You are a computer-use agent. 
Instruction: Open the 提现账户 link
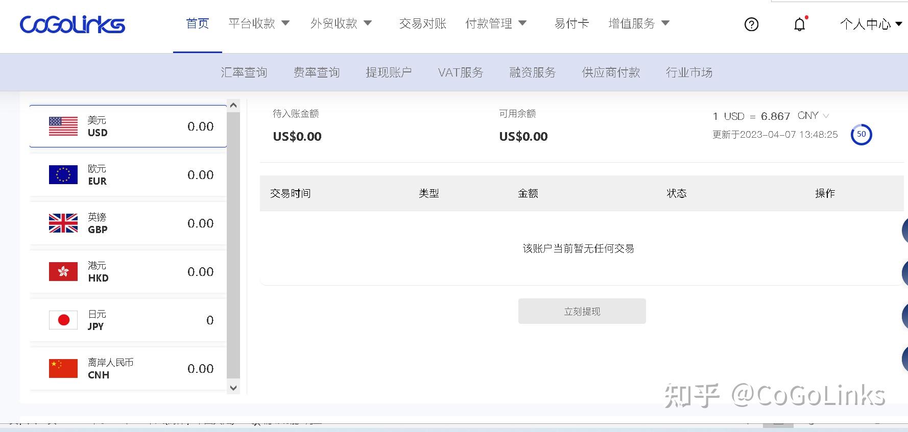click(389, 72)
